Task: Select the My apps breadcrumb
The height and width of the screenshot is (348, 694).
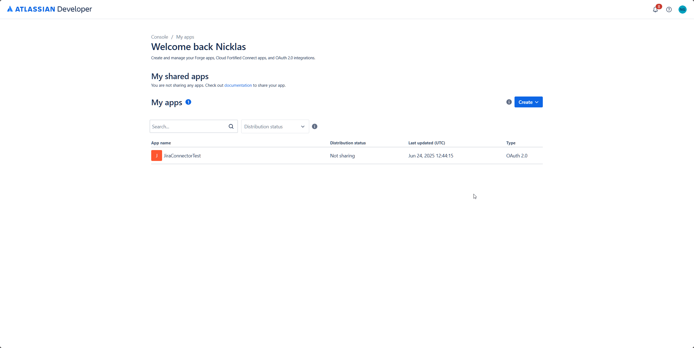Action: pyautogui.click(x=185, y=37)
